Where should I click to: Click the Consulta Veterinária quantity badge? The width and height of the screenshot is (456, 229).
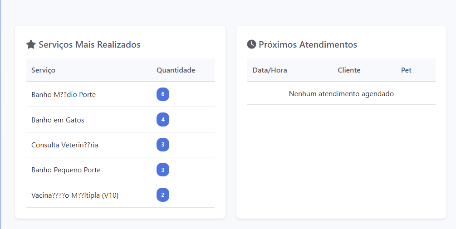[163, 145]
